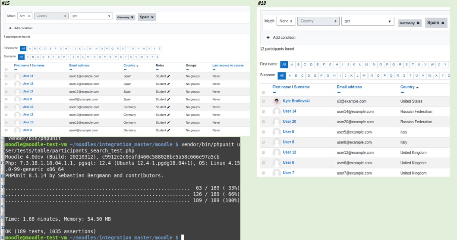Screen dimensions: 457x240
Task: Hide Email address column in #18 table
Action: [x=339, y=93]
